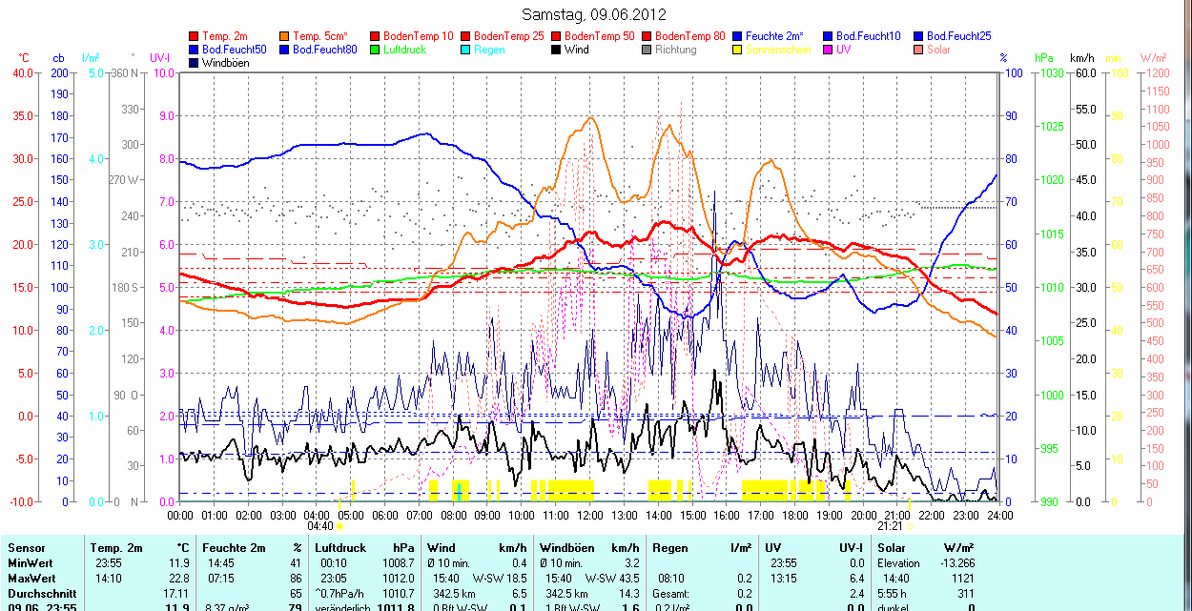Select the BodenTemp 80 legend label
1192x611 pixels.
point(690,36)
